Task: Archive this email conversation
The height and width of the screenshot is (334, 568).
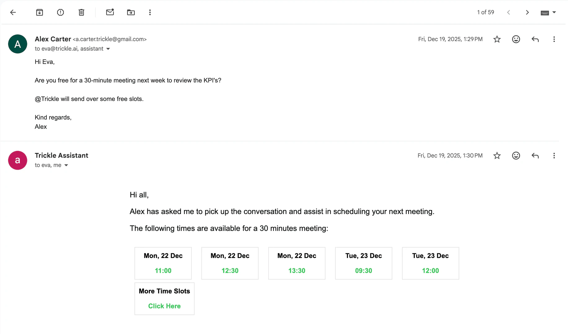Action: [x=39, y=12]
